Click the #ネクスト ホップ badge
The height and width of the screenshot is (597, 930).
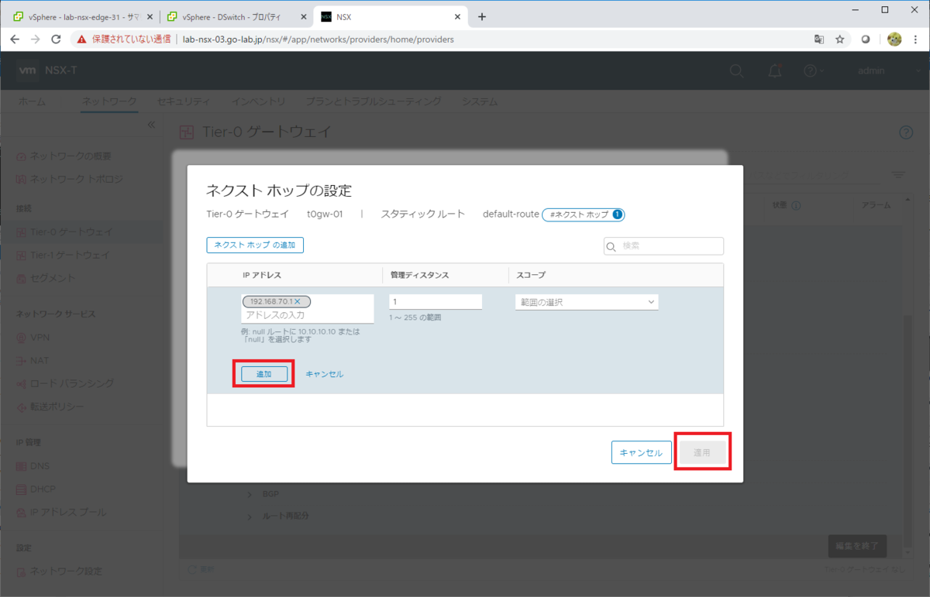pyautogui.click(x=584, y=214)
